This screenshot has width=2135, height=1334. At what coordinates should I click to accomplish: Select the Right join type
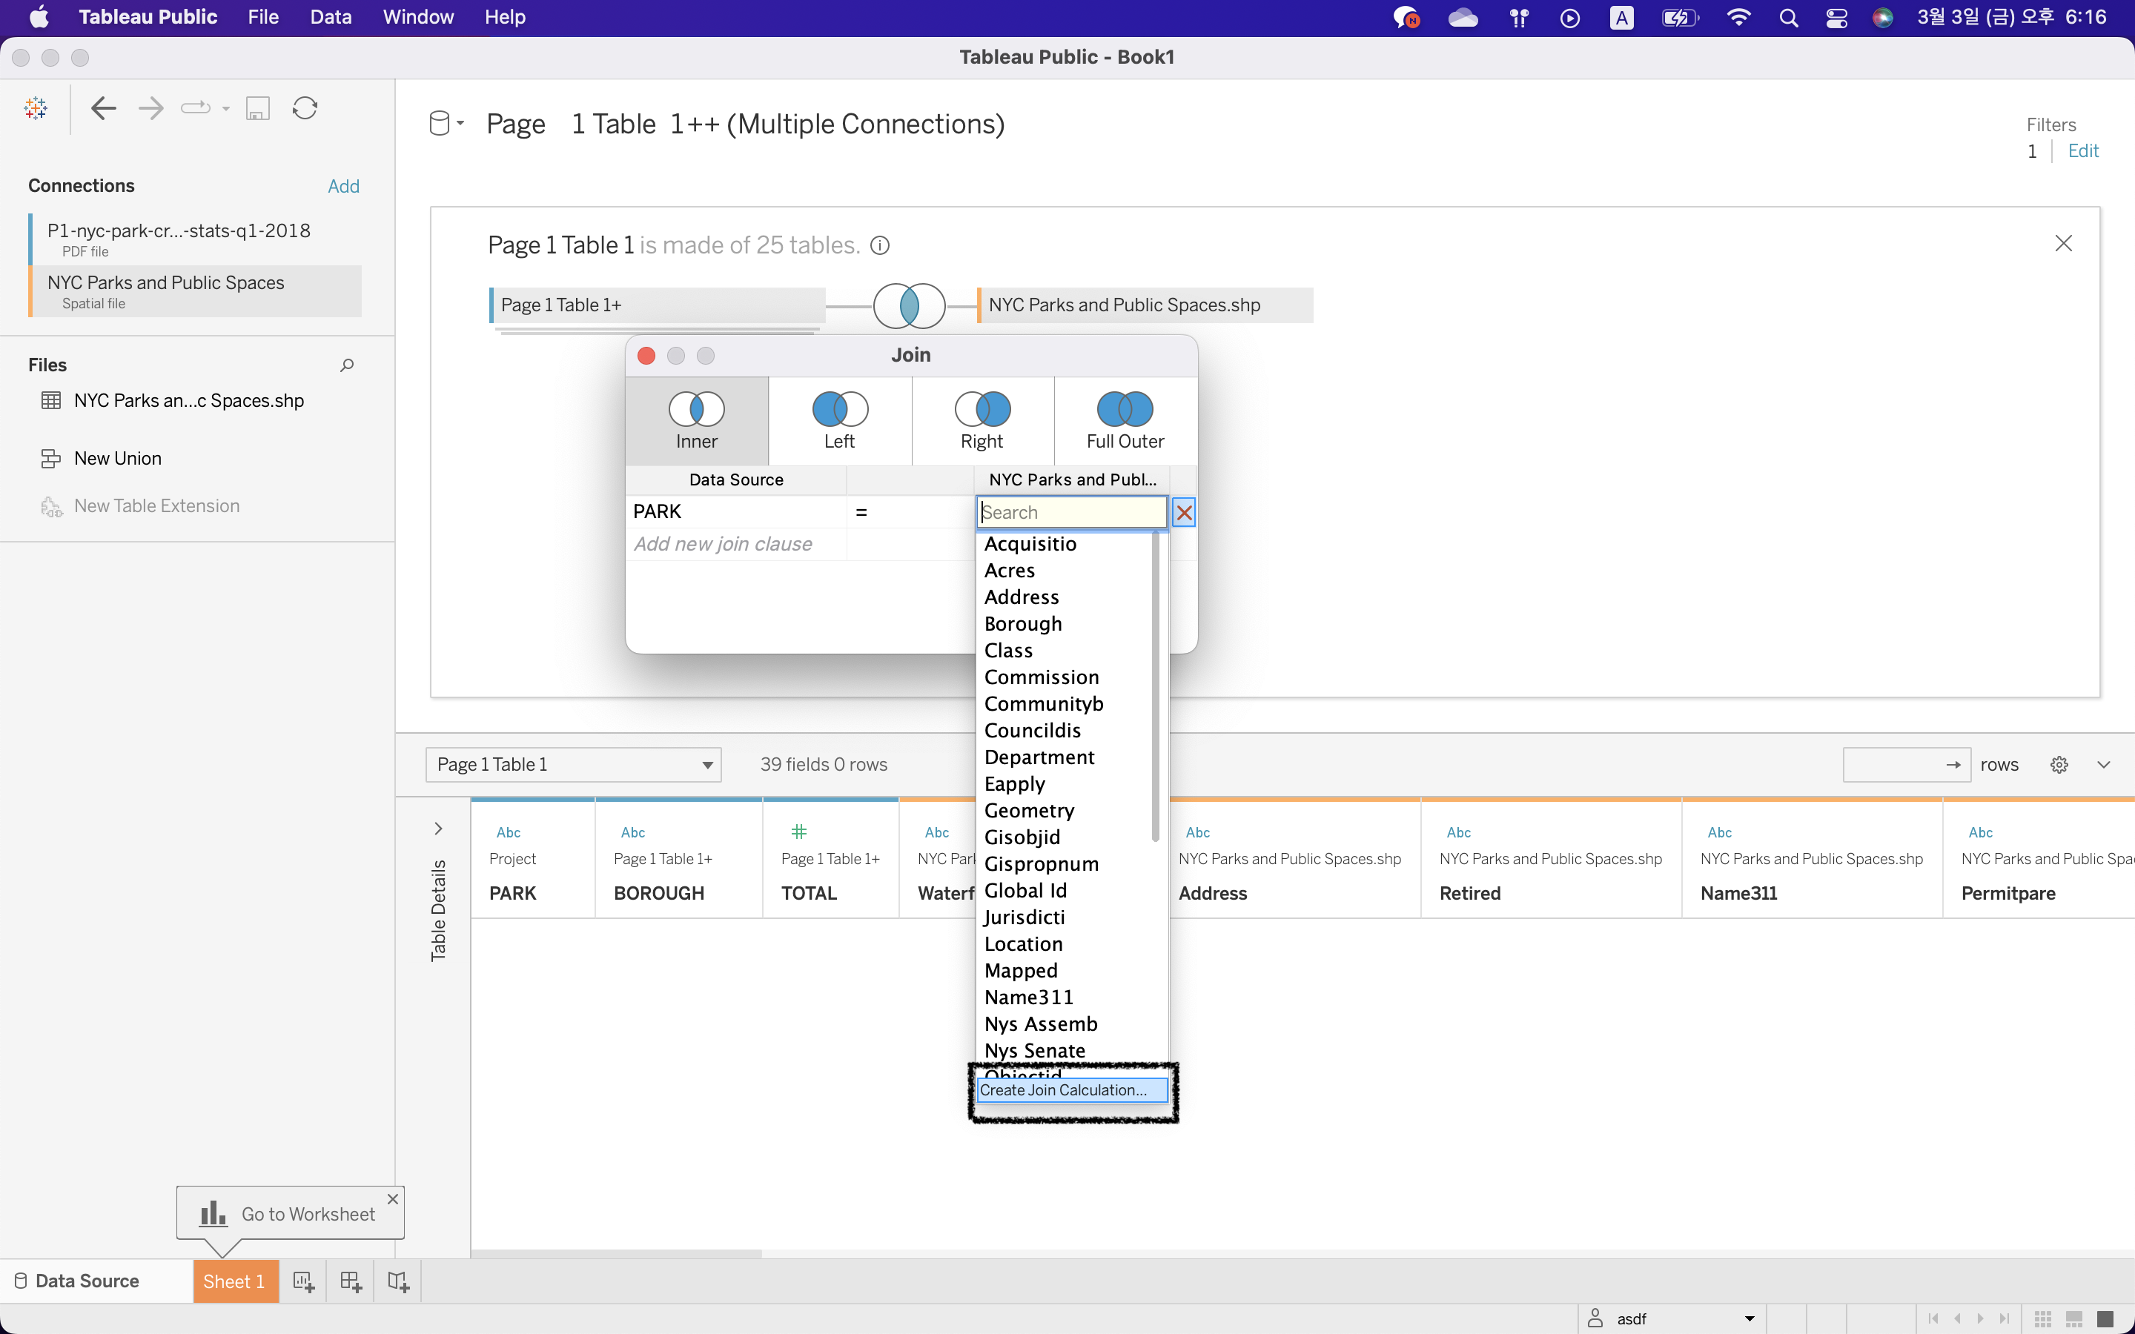point(982,421)
